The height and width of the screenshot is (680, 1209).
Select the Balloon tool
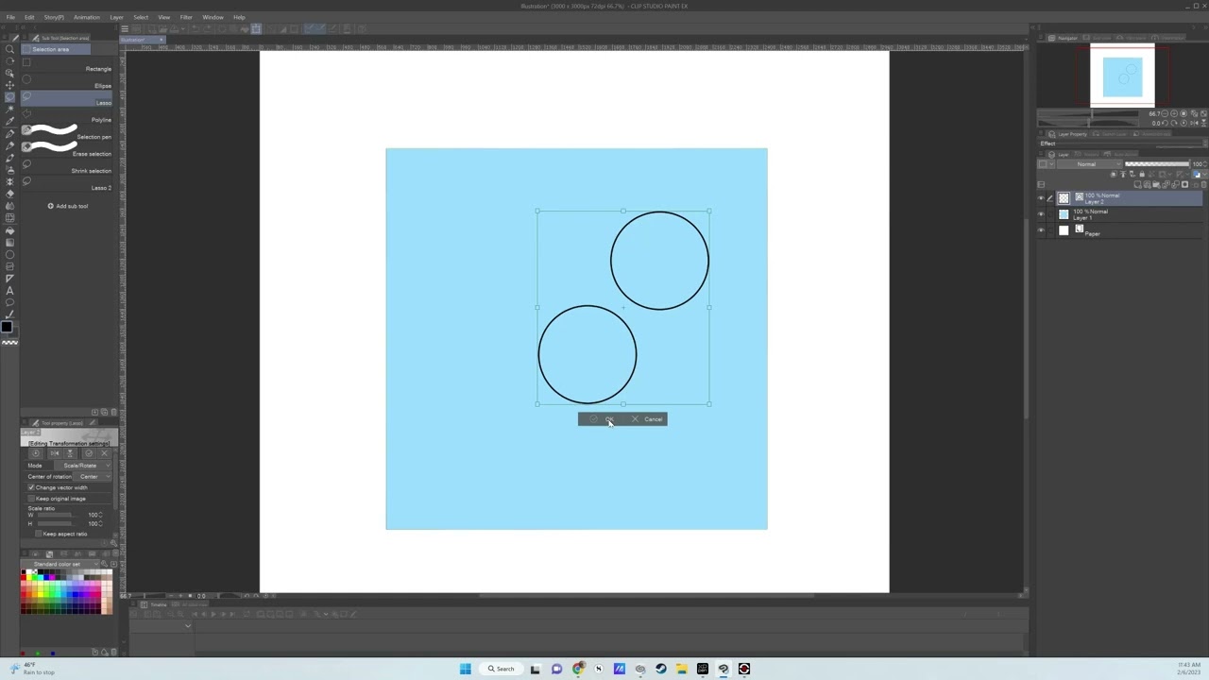pyautogui.click(x=9, y=303)
